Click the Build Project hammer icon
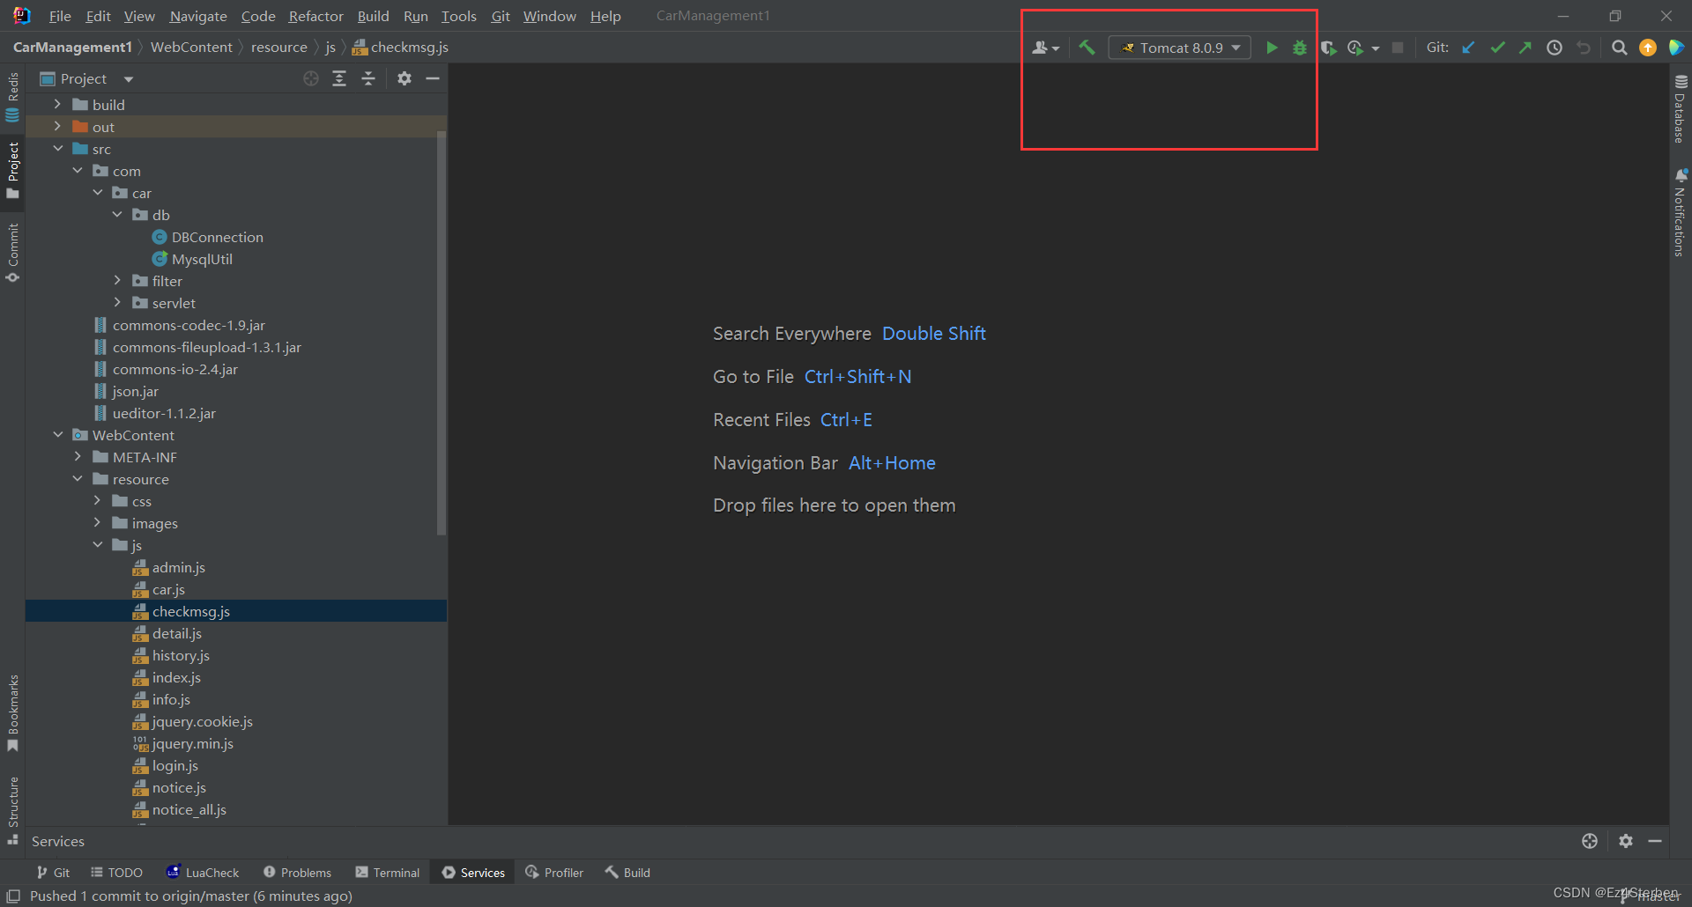The width and height of the screenshot is (1692, 907). tap(1087, 48)
